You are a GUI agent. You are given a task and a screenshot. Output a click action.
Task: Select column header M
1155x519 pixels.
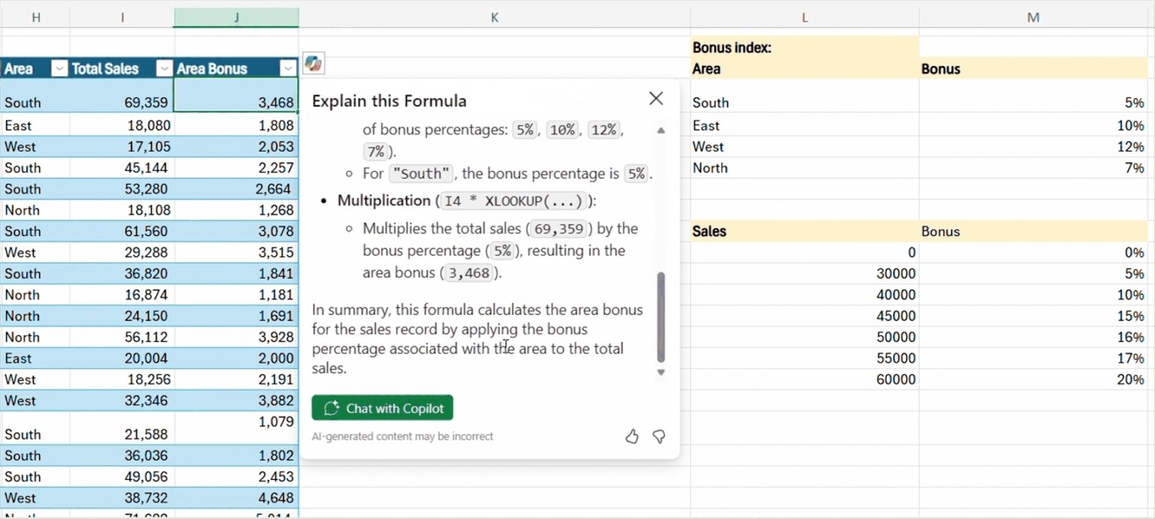(1033, 17)
